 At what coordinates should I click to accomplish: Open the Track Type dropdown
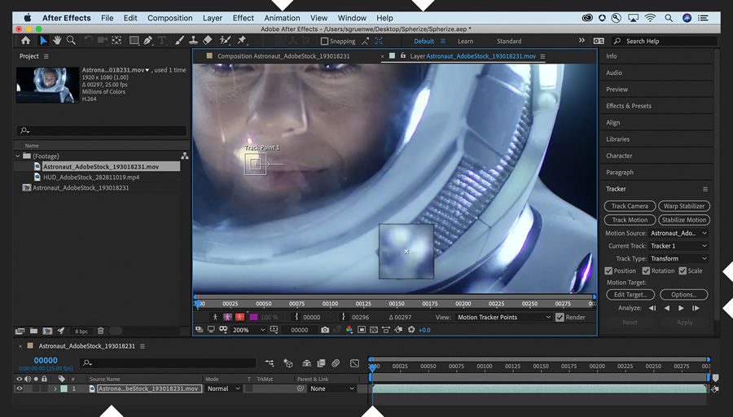click(x=678, y=258)
